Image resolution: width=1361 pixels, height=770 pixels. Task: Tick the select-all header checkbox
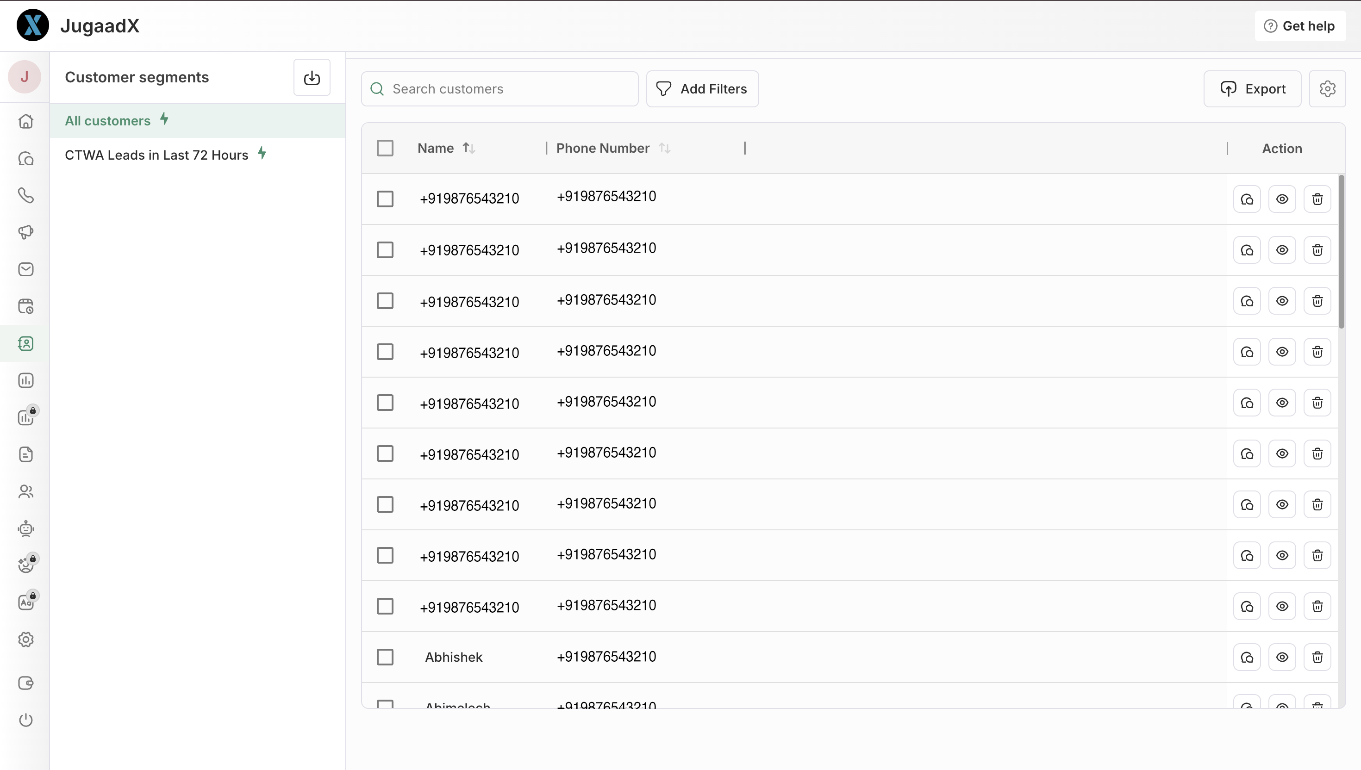tap(385, 148)
